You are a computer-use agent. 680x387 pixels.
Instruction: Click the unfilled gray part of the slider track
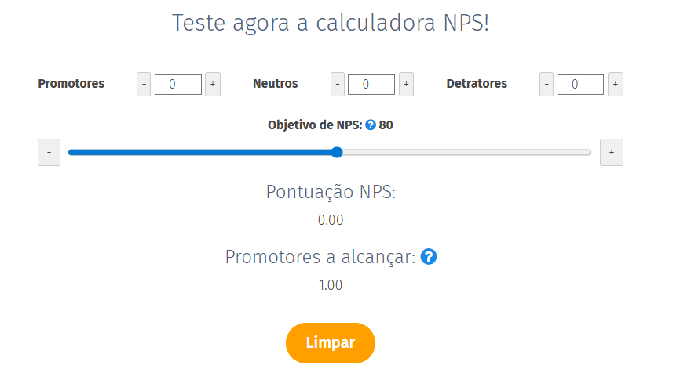(x=466, y=153)
